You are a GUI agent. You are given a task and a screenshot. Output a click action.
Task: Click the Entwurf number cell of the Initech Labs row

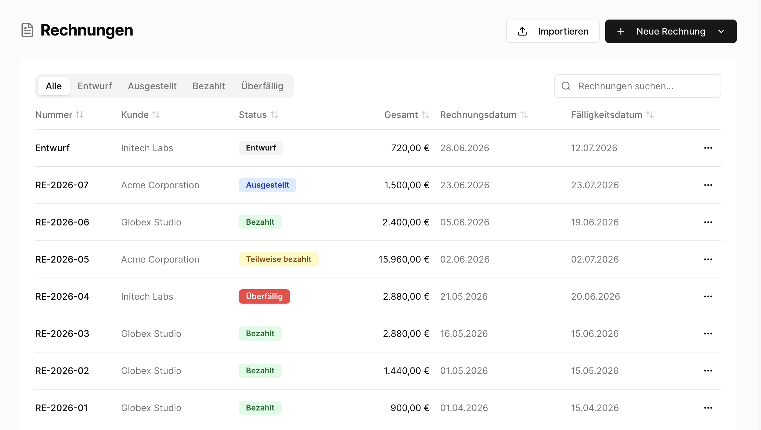pyautogui.click(x=52, y=148)
